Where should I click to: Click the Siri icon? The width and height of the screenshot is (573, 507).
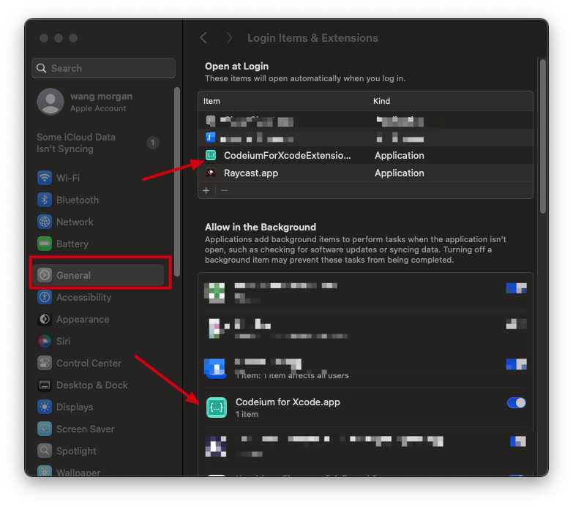(x=45, y=341)
